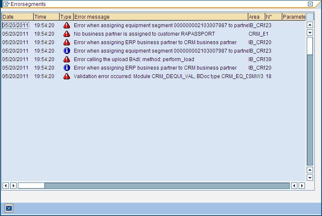Click the left arrow at left end of horizontal scrollbar

tap(6, 185)
